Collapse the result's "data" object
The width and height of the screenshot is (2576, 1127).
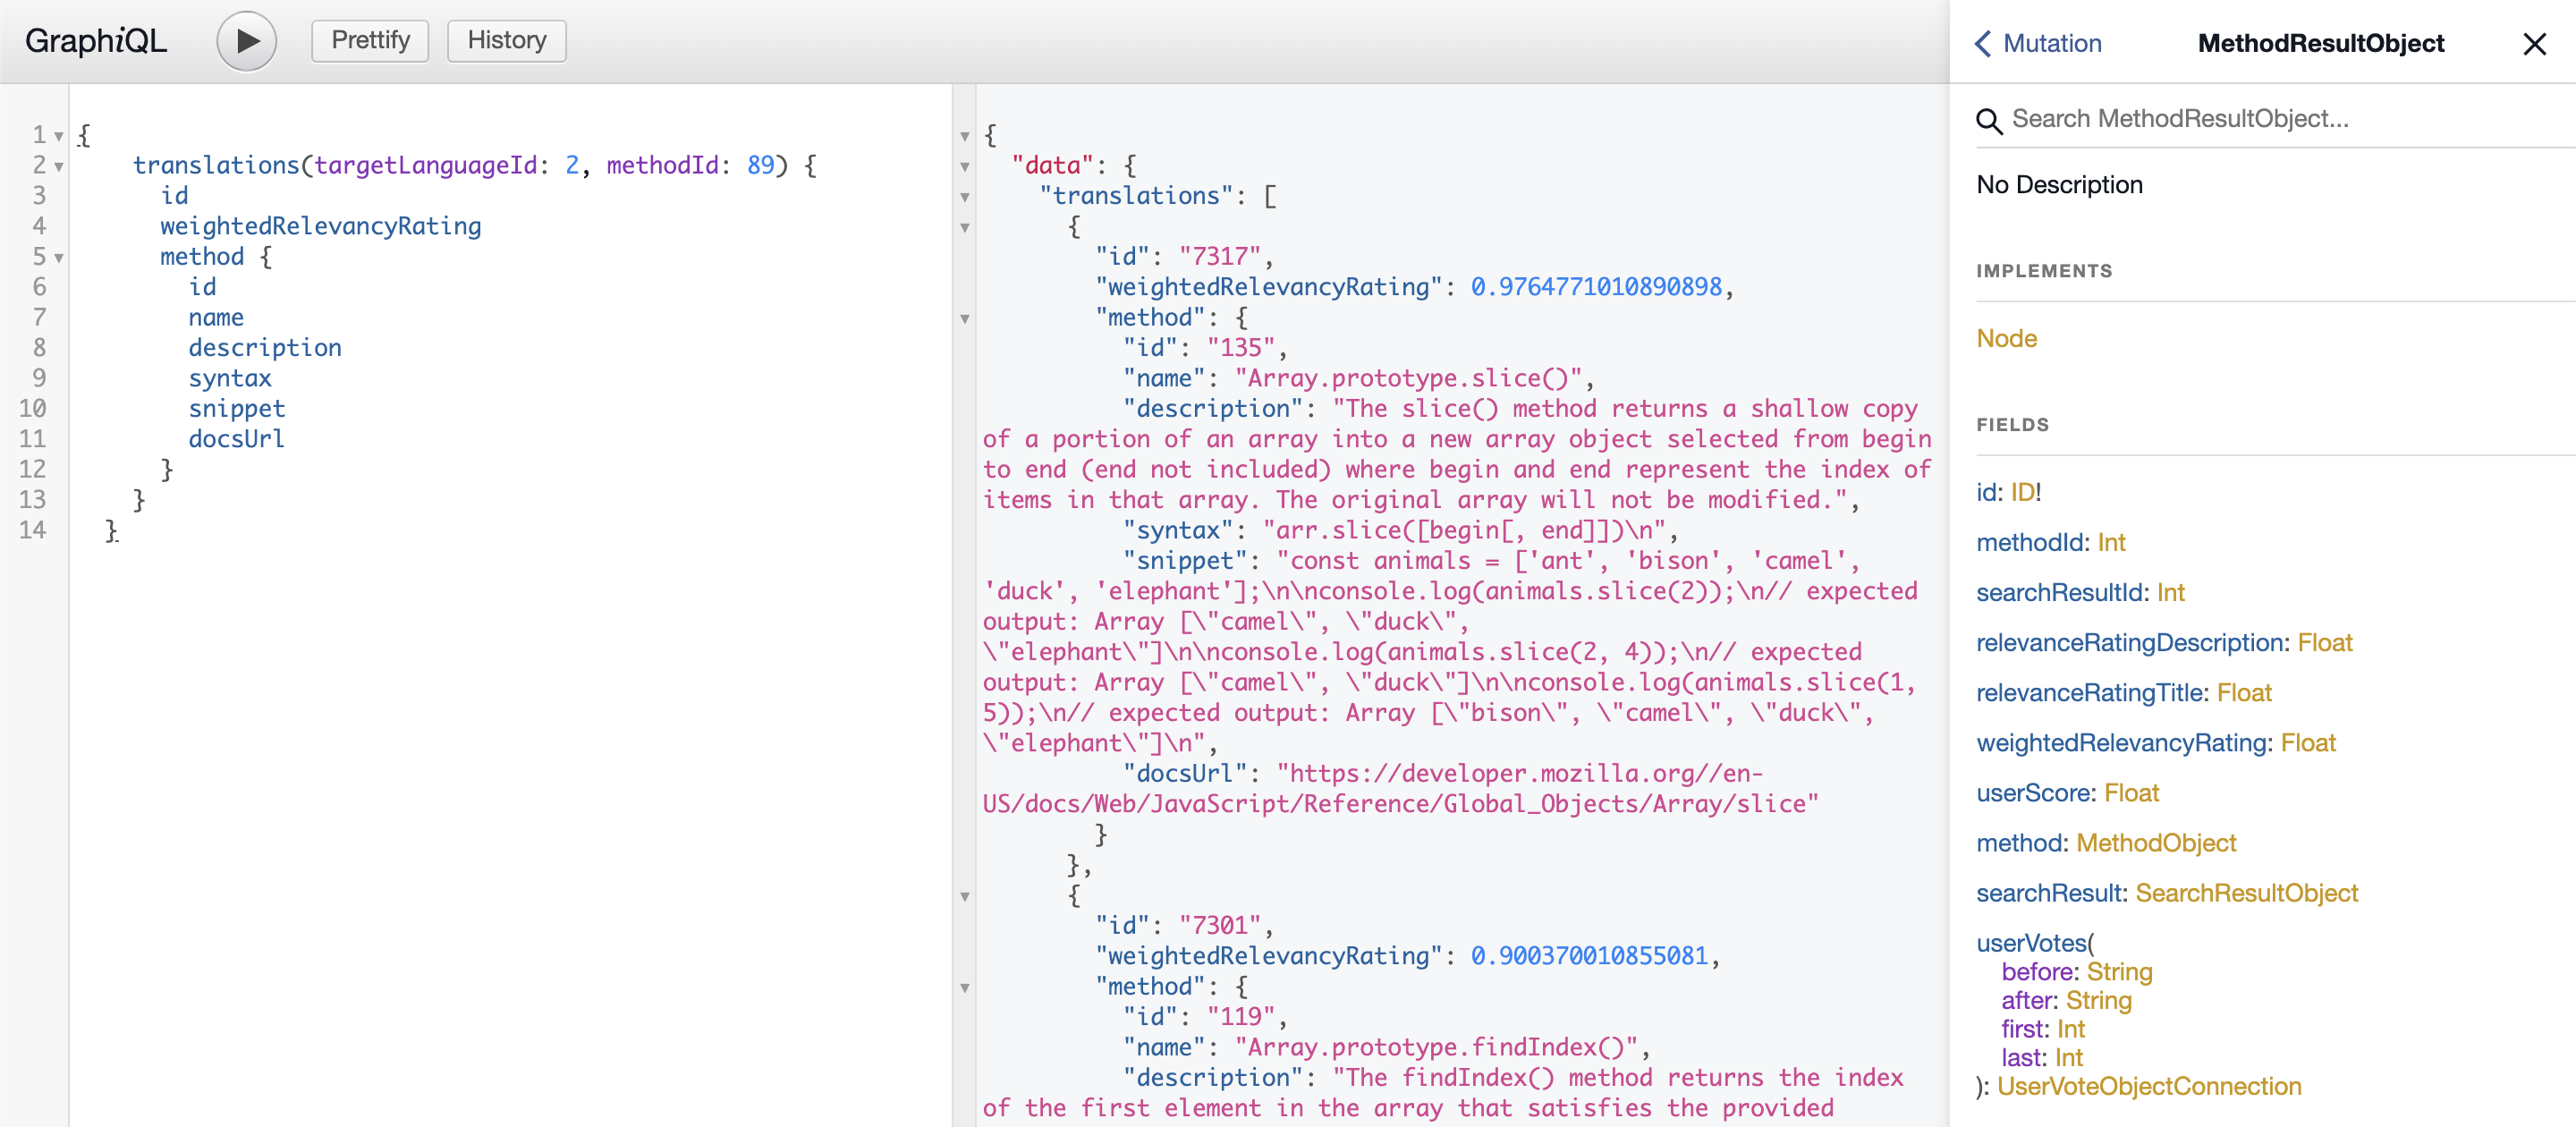pos(965,166)
